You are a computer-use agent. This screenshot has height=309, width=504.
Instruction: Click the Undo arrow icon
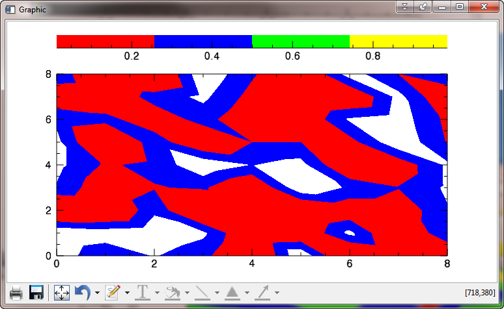[82, 293]
